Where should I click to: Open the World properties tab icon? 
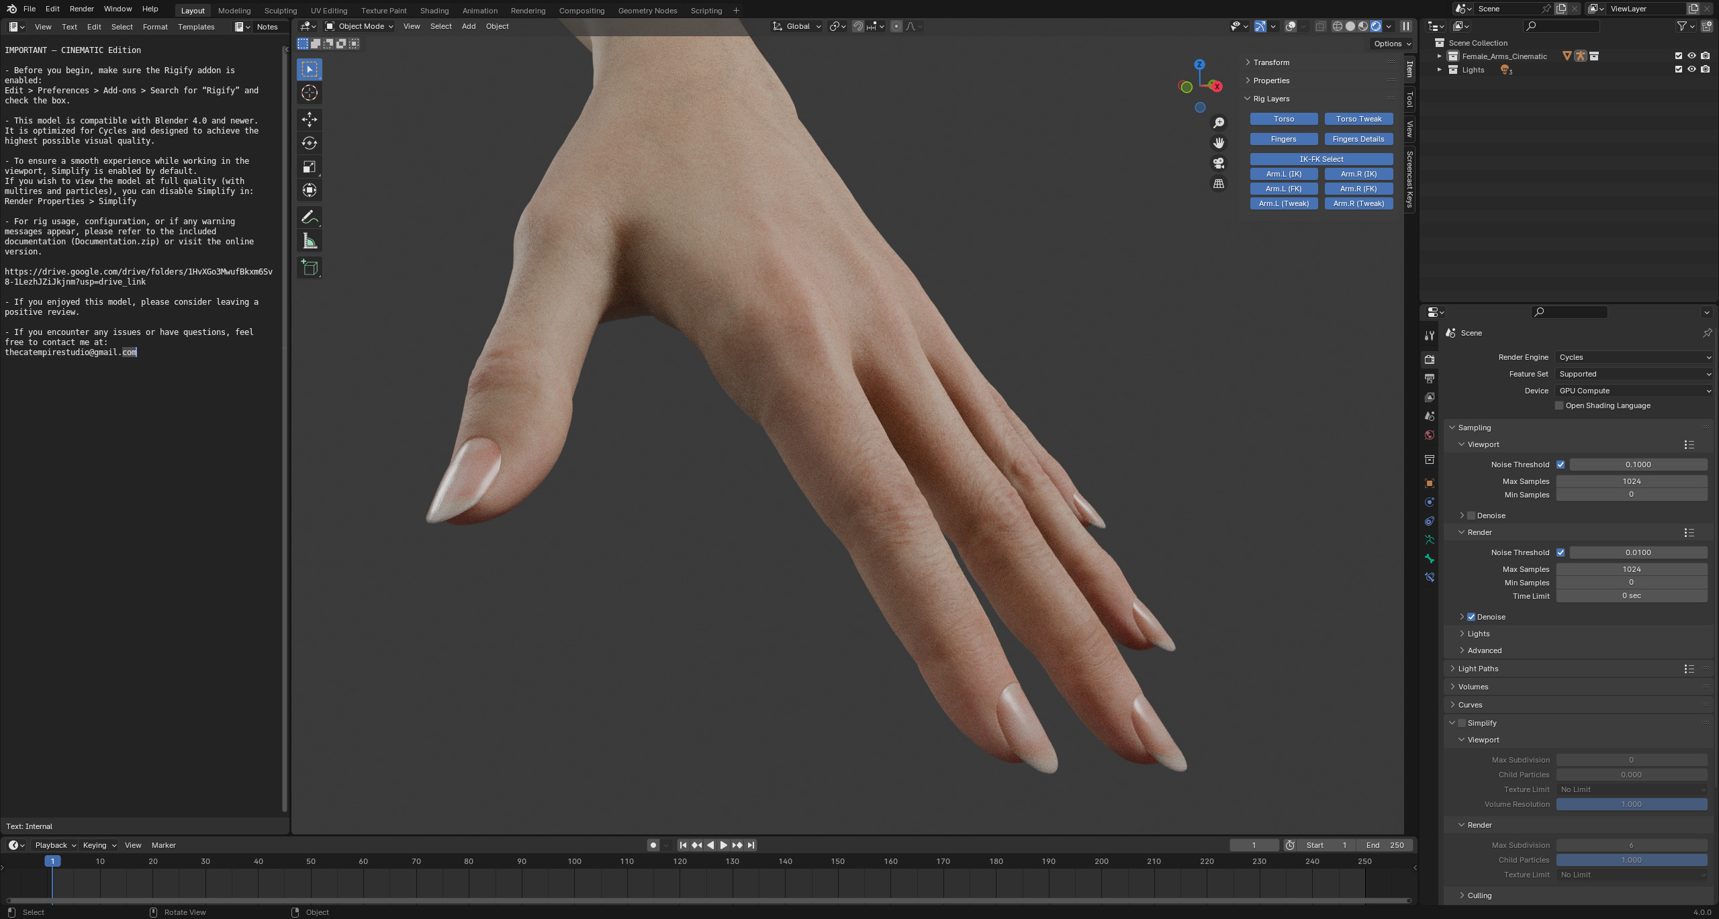[1430, 435]
